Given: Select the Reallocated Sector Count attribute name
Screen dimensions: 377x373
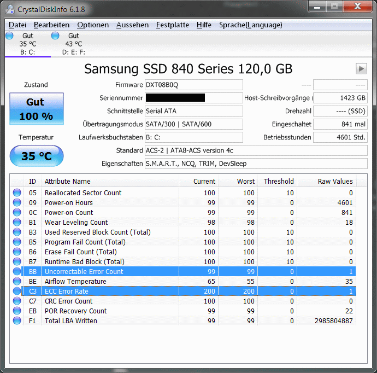Looking at the screenshot, I should point(83,193).
